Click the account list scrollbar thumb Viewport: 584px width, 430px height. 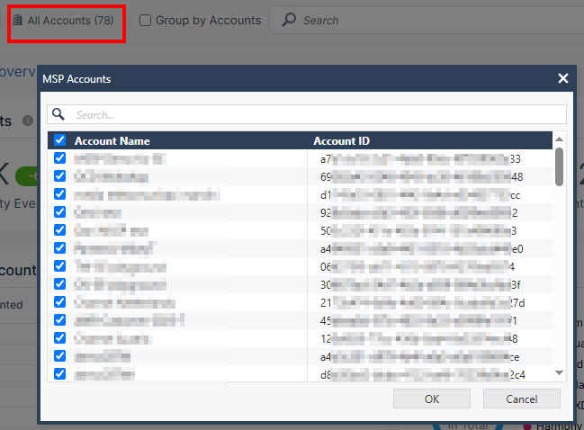559,166
